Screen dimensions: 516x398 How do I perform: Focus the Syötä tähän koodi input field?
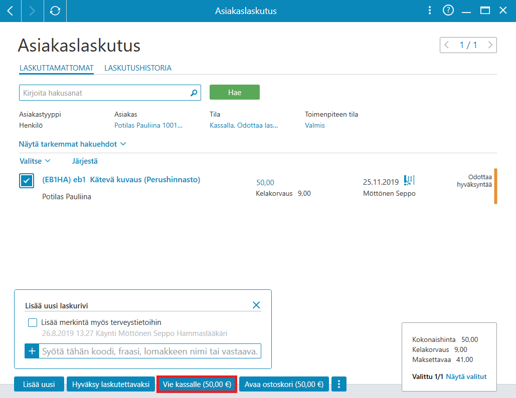pyautogui.click(x=150, y=351)
